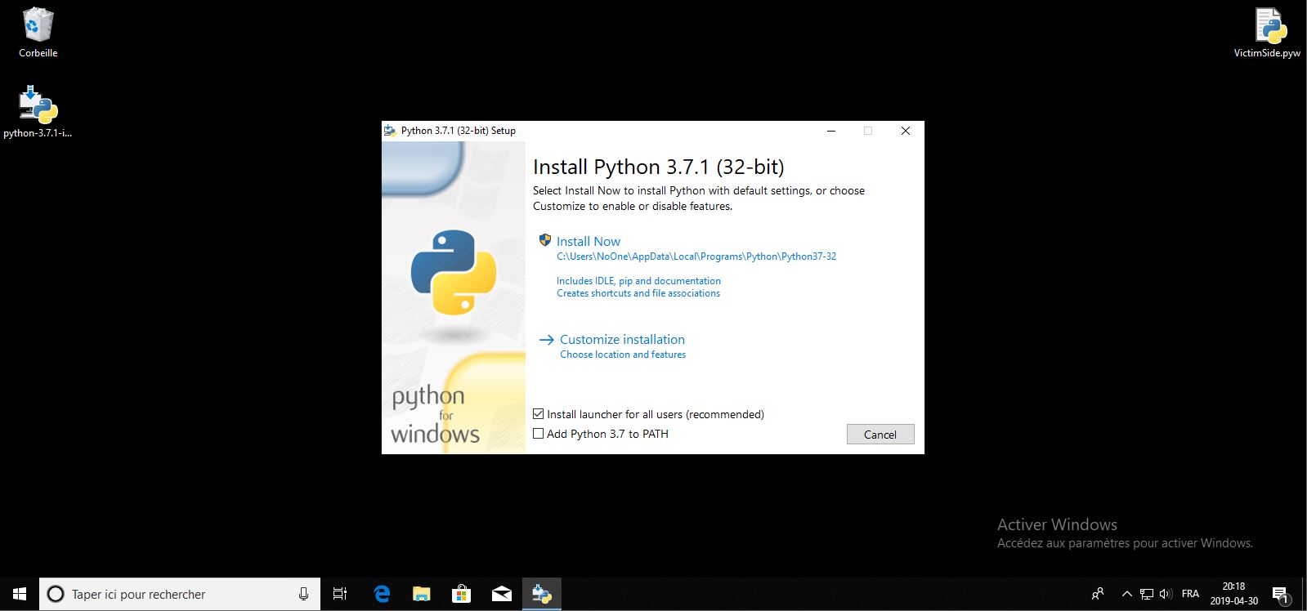Click the arrow icon beside Customize installation
The width and height of the screenshot is (1307, 611).
click(x=546, y=340)
